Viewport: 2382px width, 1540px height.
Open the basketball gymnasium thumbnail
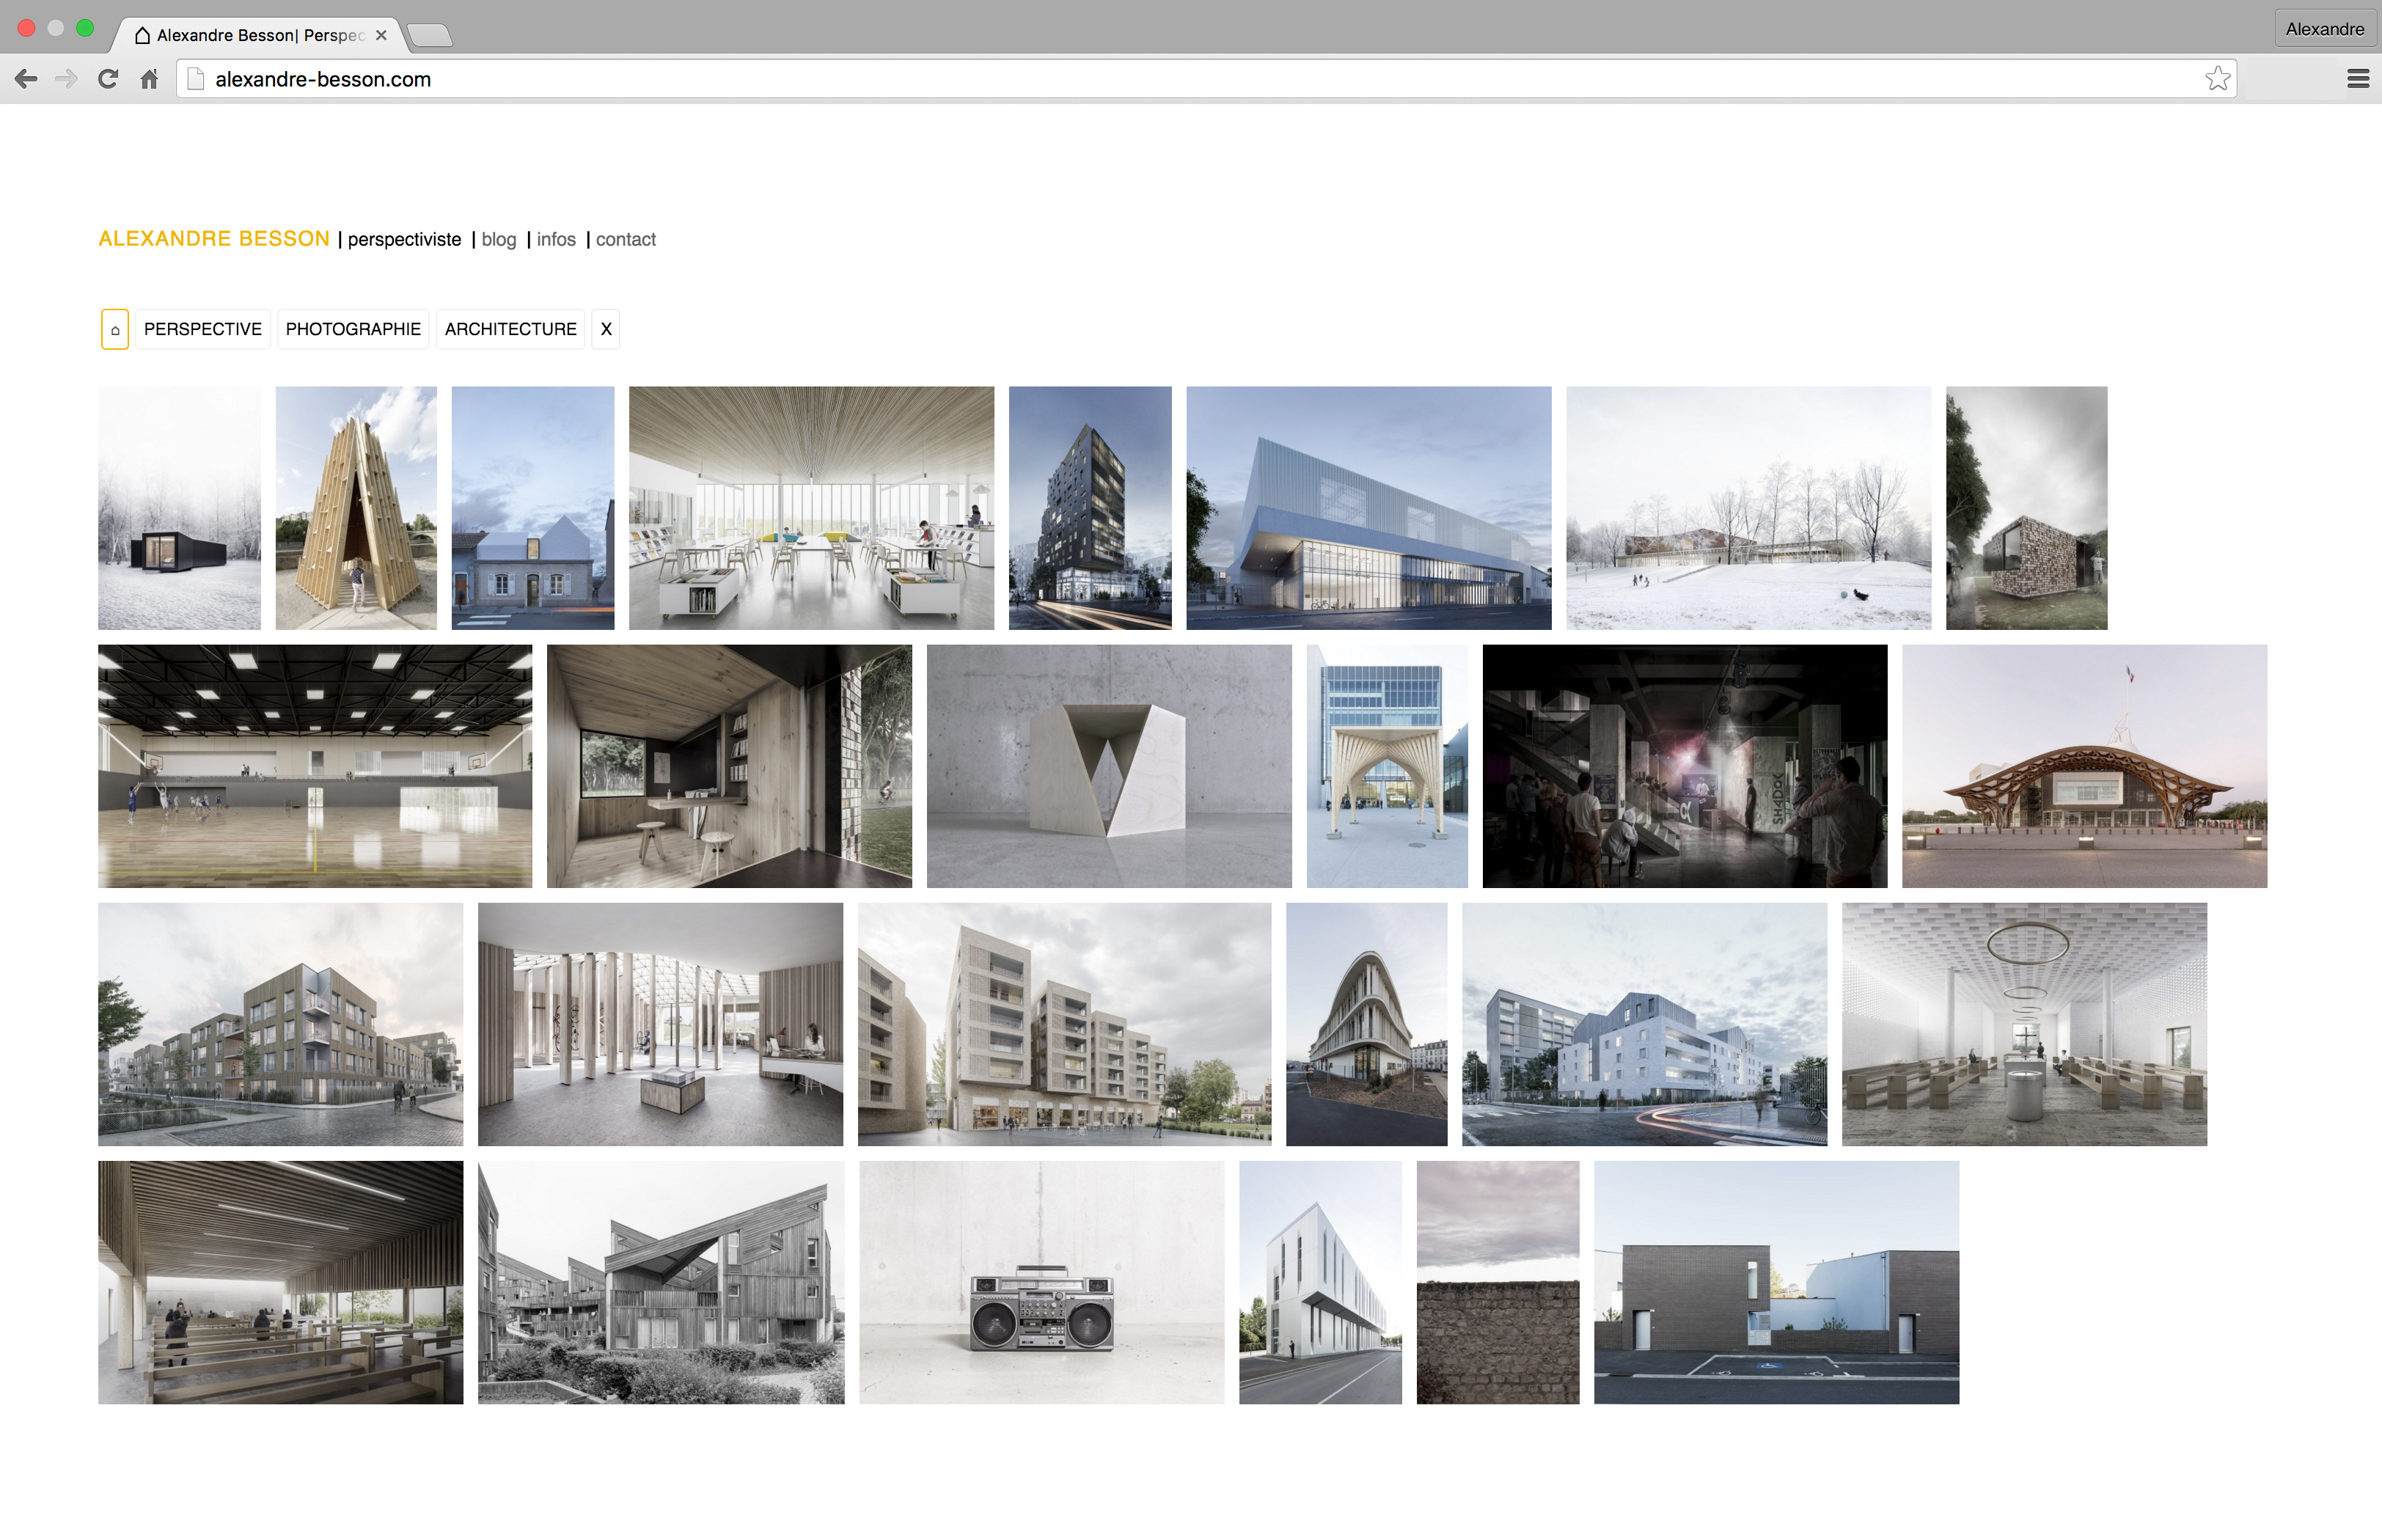coord(315,766)
